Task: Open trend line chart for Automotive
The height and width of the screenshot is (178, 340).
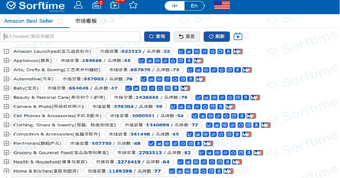Action: (x=143, y=79)
